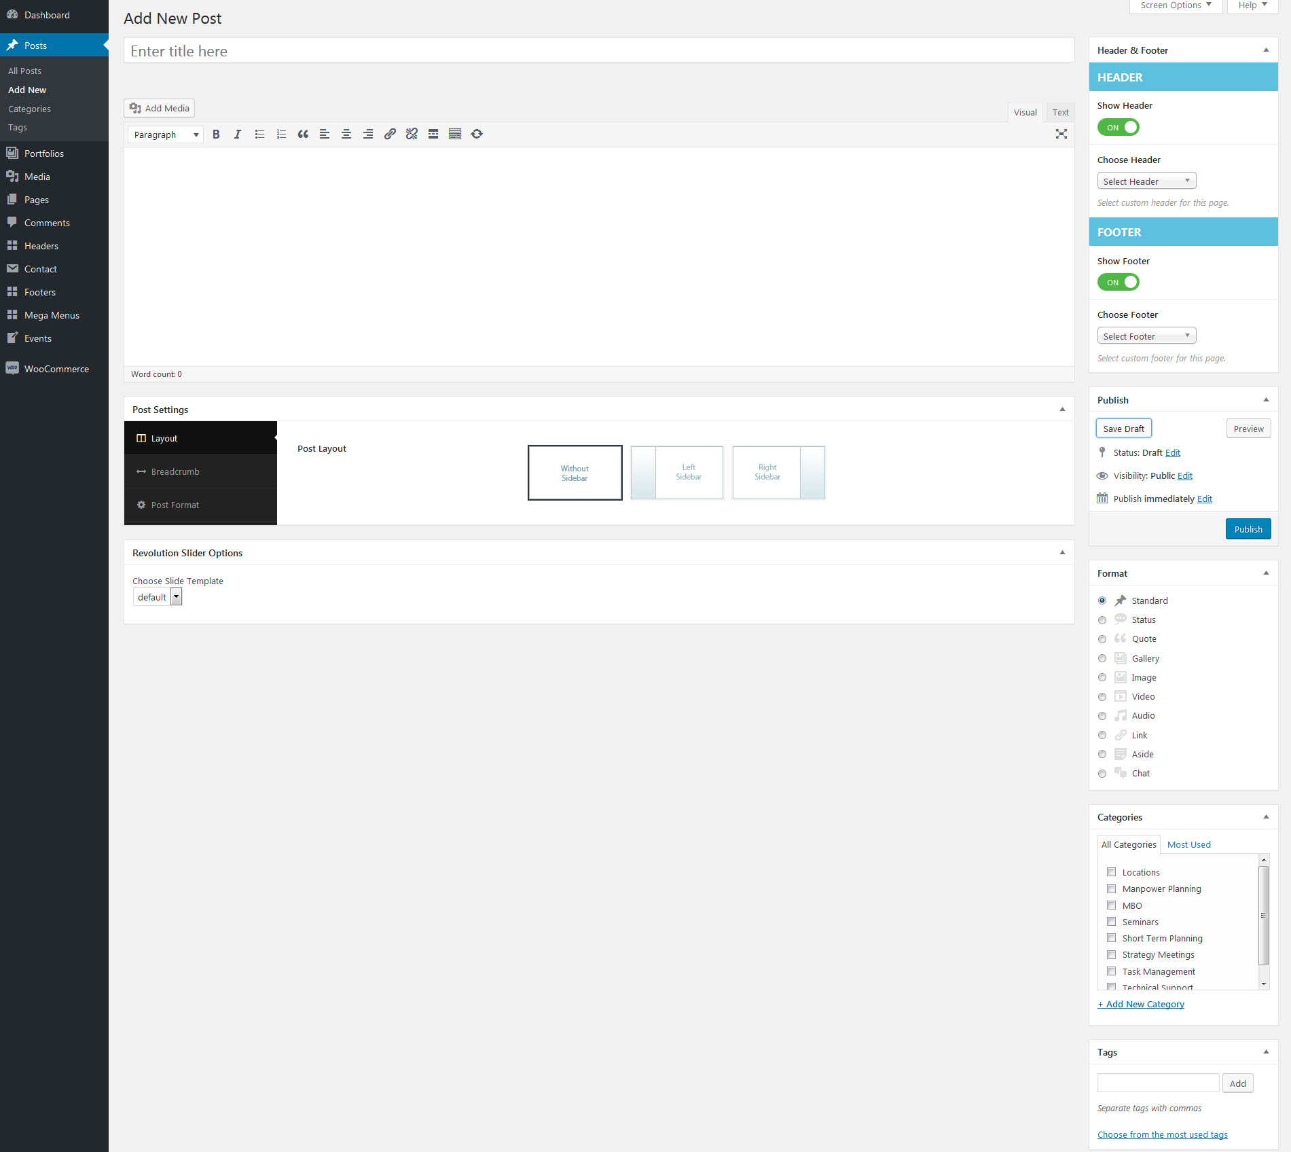Switch to the Text editor tab
1291x1152 pixels.
1059,111
